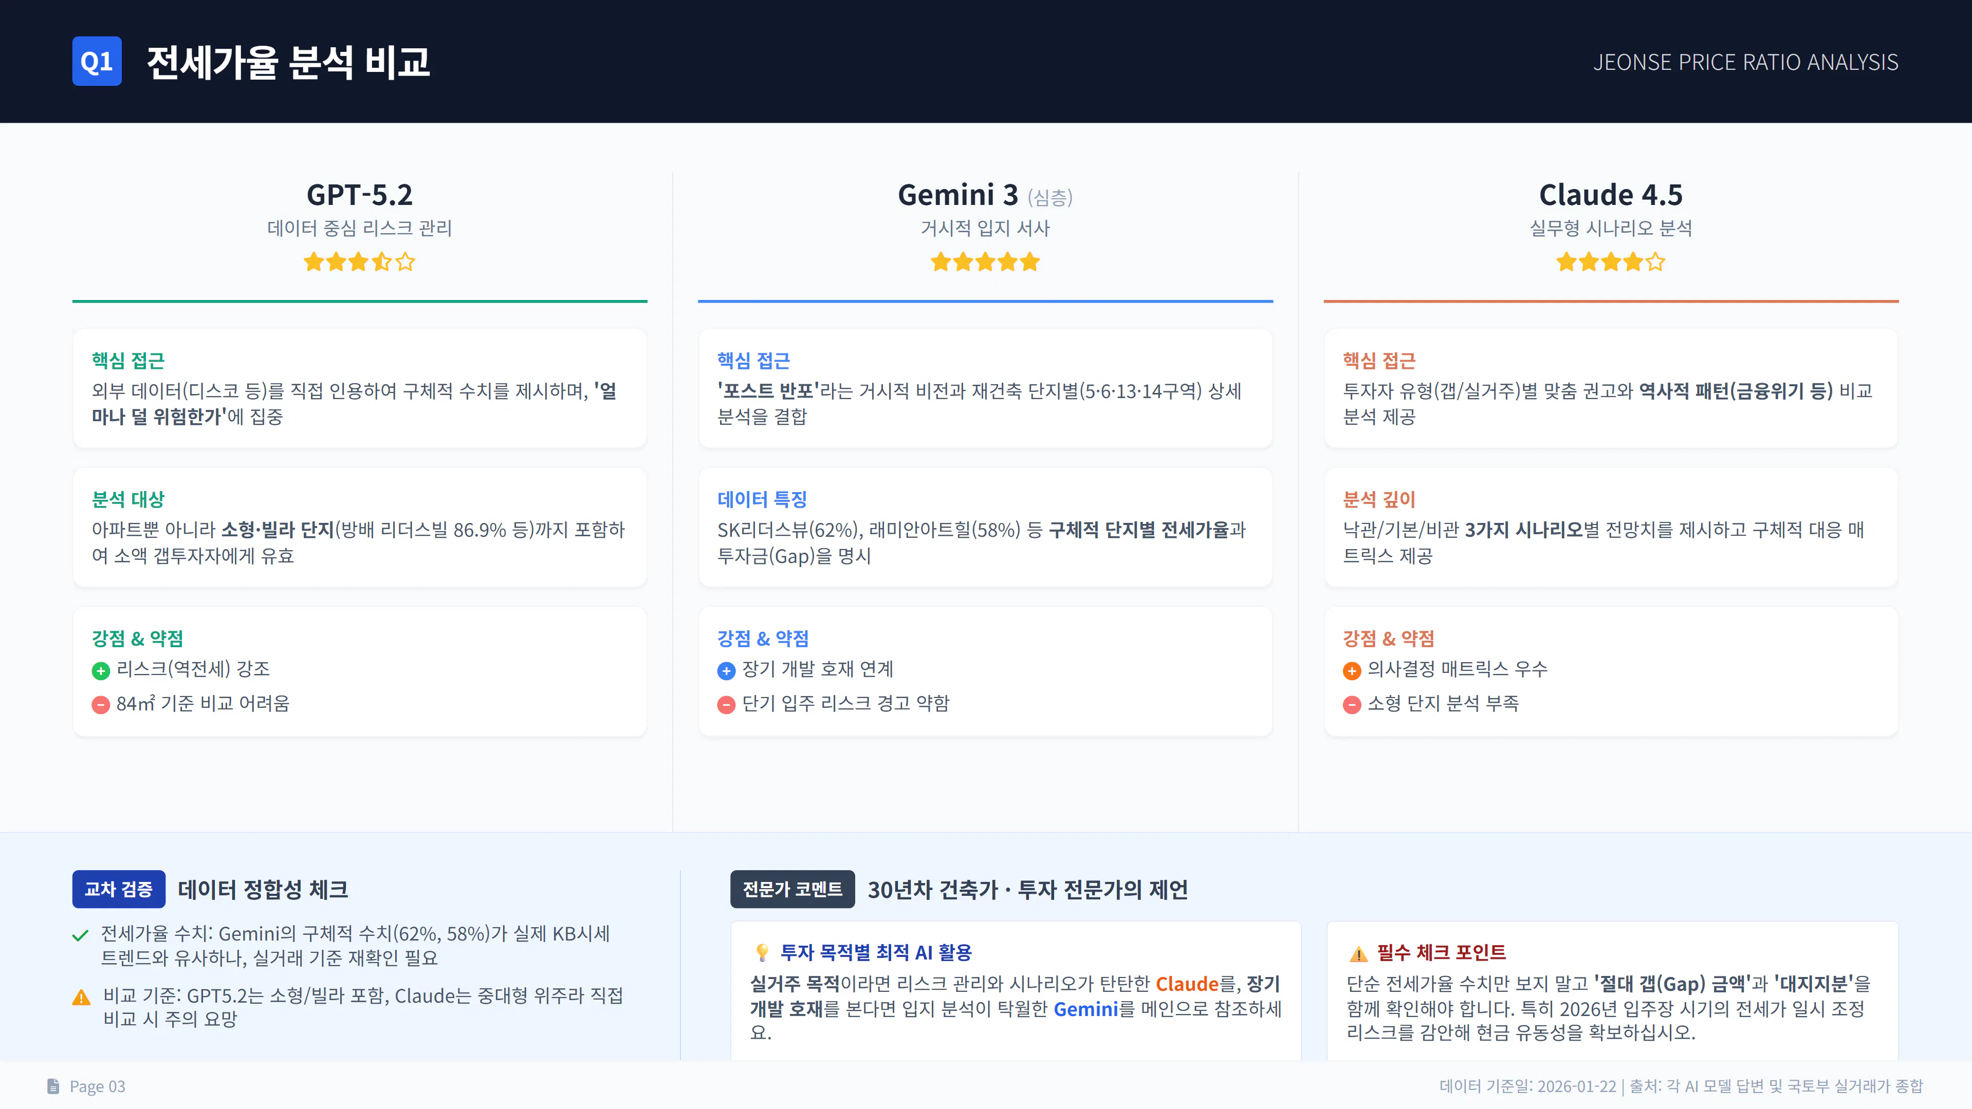Viewport: 1972px width, 1109px height.
Task: Click warning icon by 필수 체크 포인트
Action: click(1359, 954)
